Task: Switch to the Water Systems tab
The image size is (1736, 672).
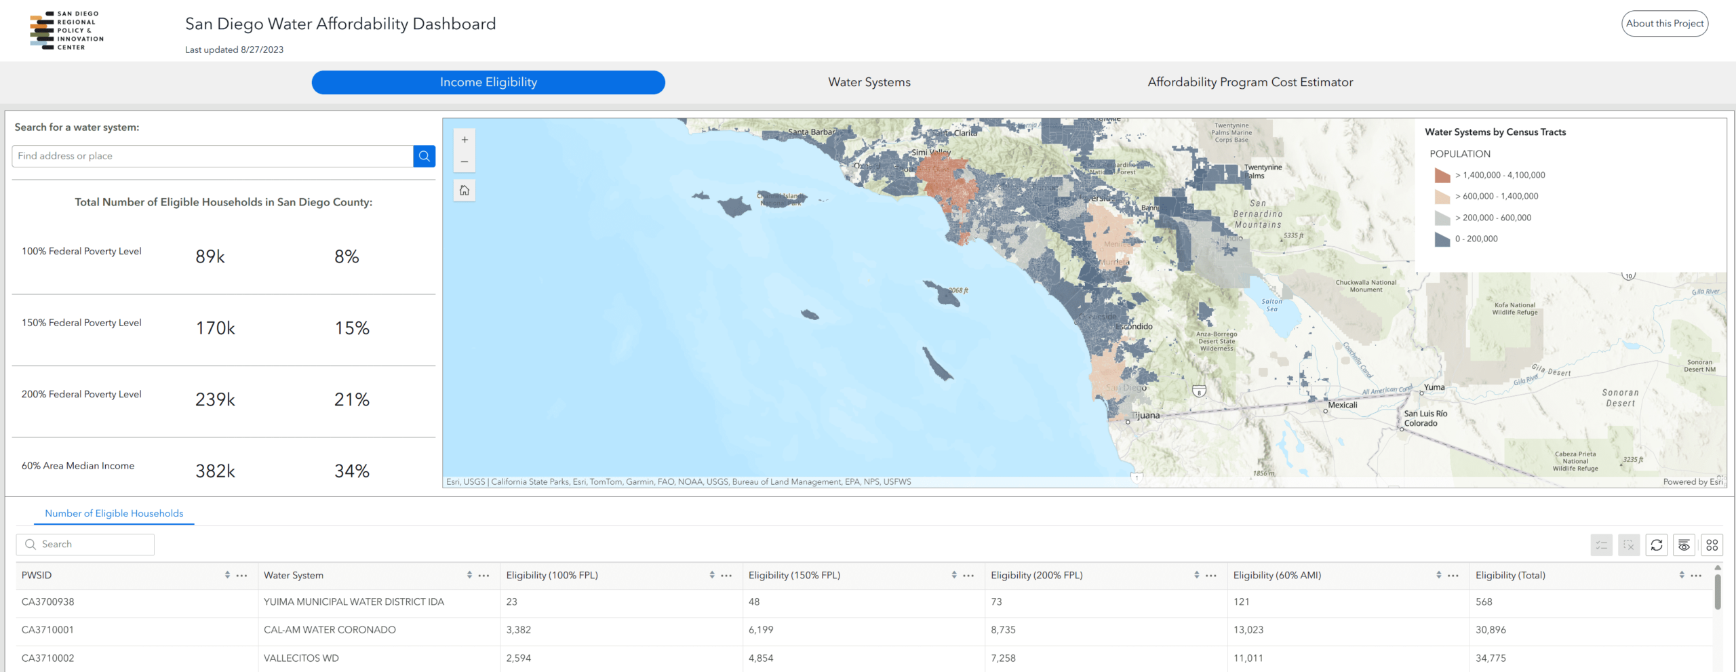Action: point(869,82)
